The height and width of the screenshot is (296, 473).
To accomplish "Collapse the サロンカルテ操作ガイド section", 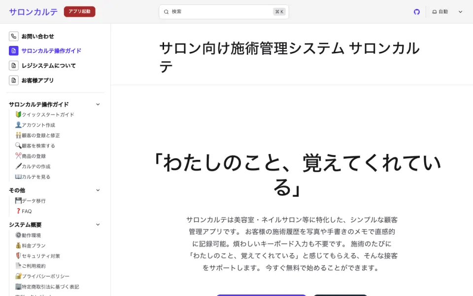I will tap(98, 104).
